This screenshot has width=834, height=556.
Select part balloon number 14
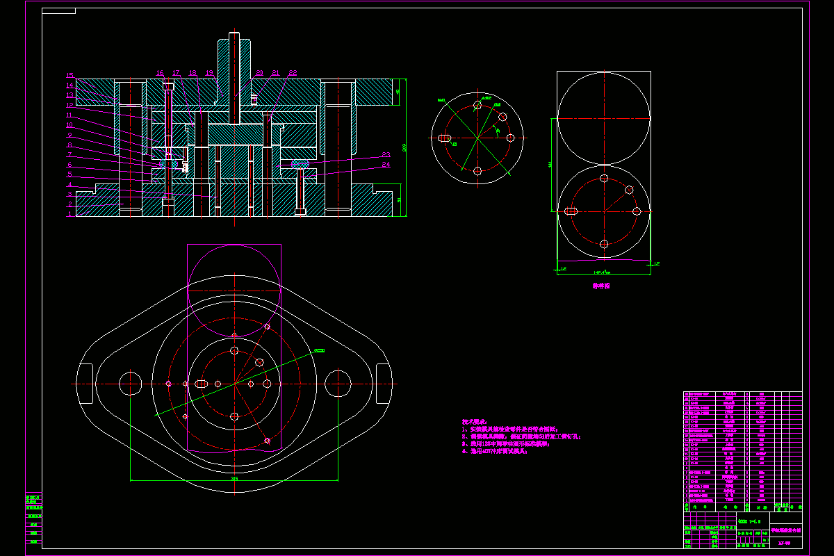69,85
